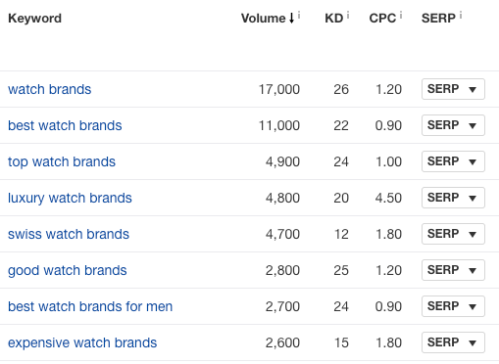This screenshot has height=364, width=499.
Task: Click the info icon next to KD
Action: [348, 15]
